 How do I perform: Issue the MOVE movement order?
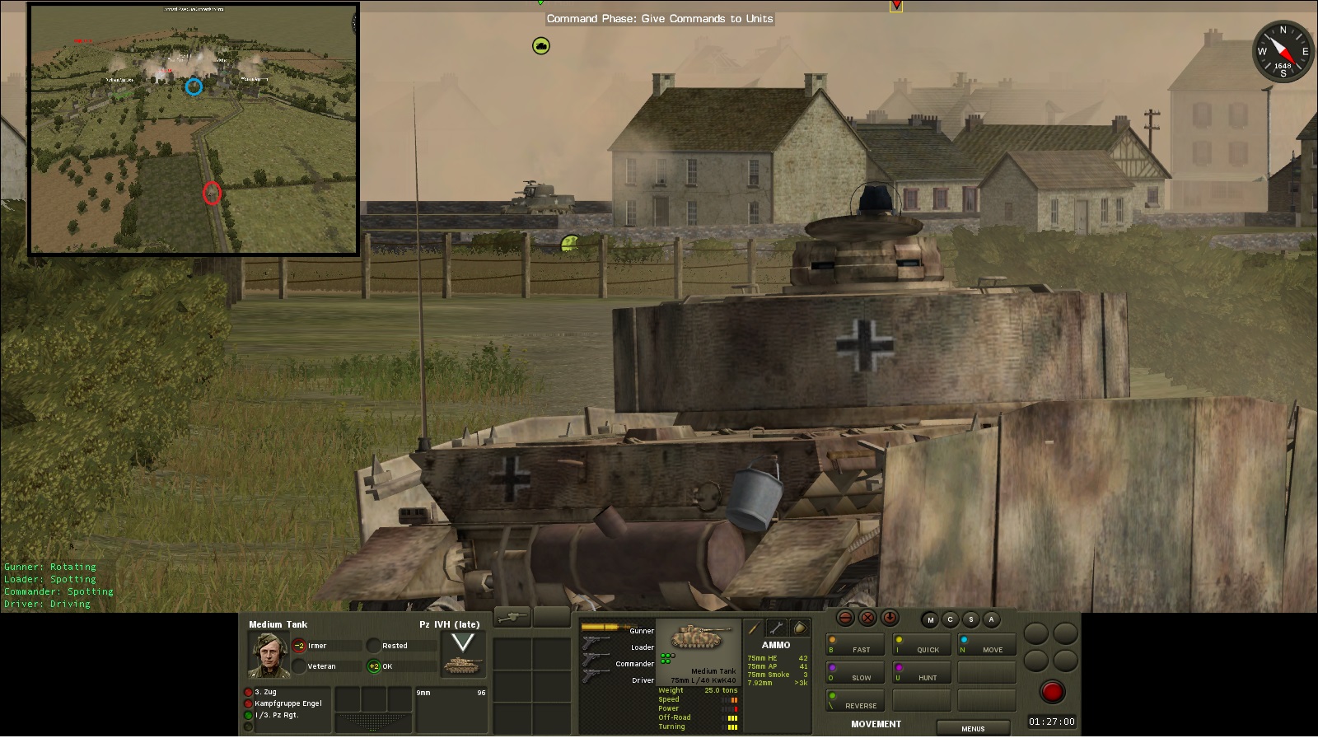click(x=987, y=645)
